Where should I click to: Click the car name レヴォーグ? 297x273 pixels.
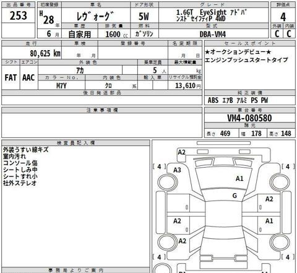click(95, 16)
